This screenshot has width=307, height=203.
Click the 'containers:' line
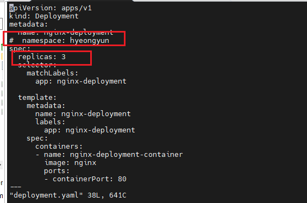point(59,147)
